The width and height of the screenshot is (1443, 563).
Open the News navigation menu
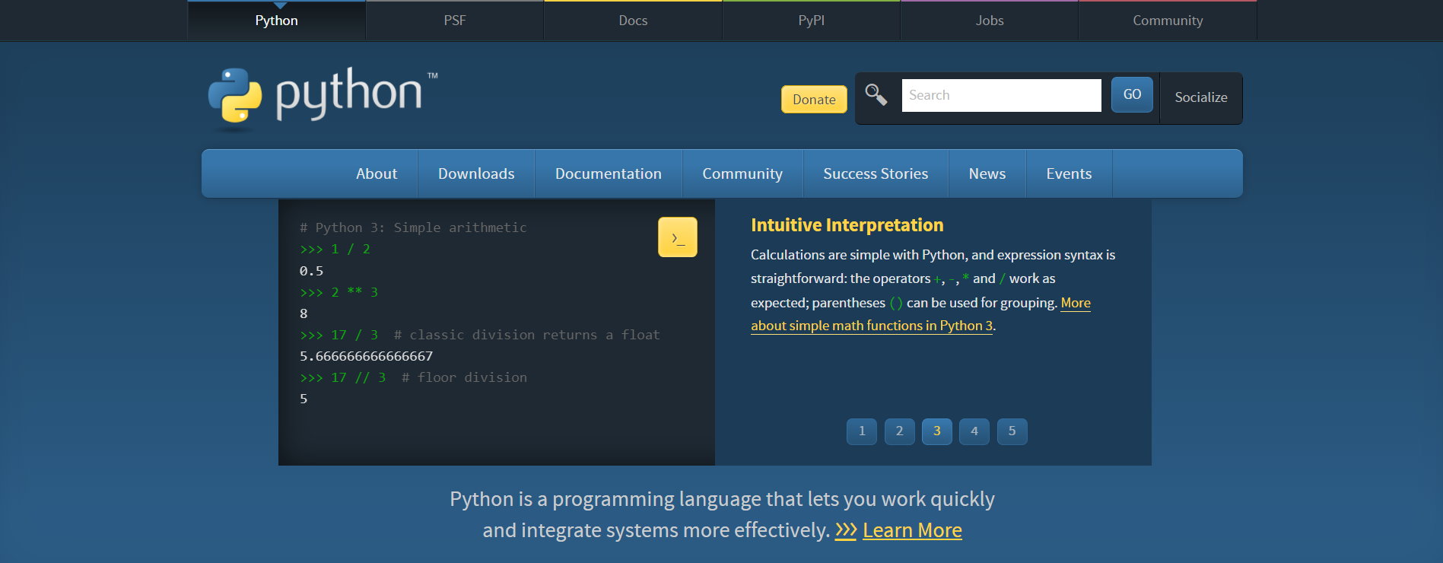click(x=987, y=173)
